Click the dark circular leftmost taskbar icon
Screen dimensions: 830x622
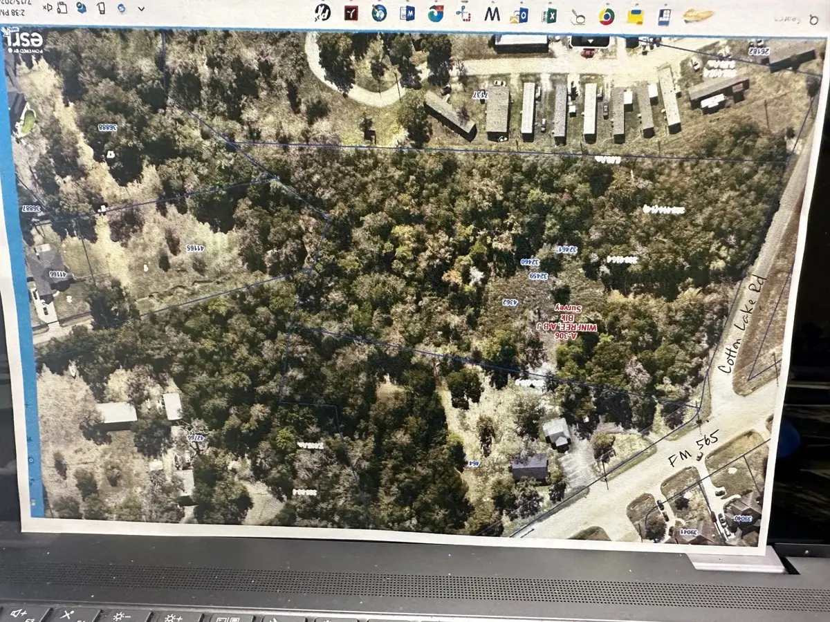point(324,11)
